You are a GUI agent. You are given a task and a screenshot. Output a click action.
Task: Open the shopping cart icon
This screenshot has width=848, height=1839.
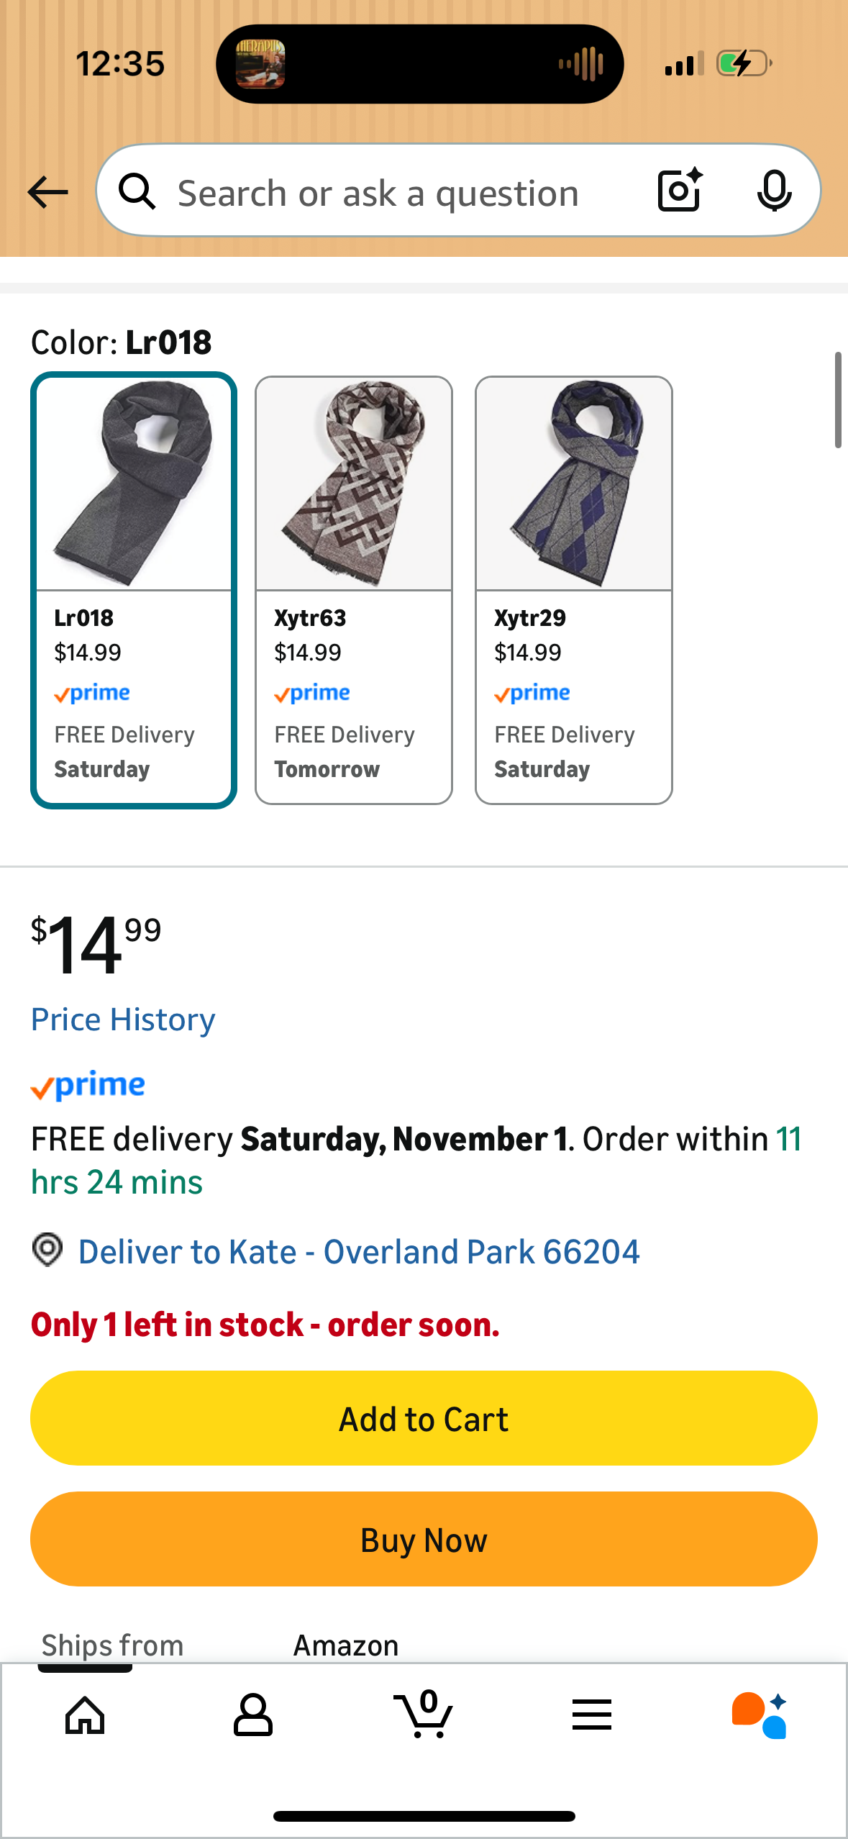pyautogui.click(x=423, y=1715)
